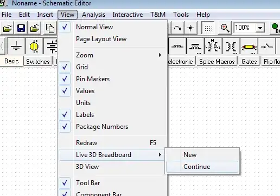Switch to the Spice Macros tab
The image size is (280, 196).
click(x=217, y=62)
